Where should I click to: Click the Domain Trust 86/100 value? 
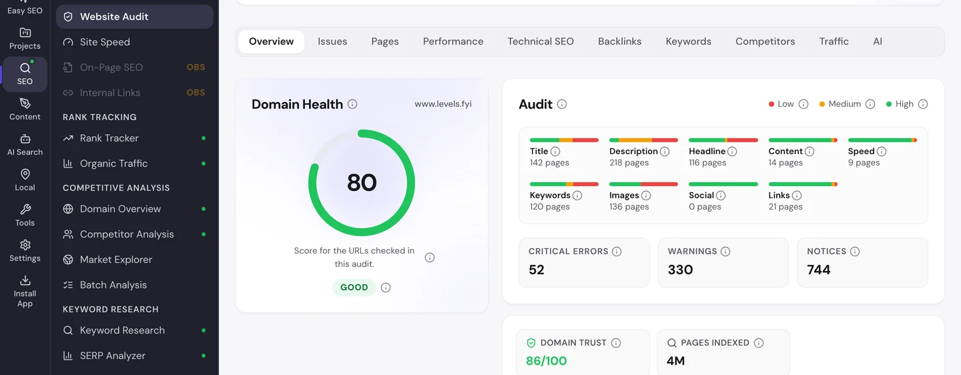[x=547, y=361]
